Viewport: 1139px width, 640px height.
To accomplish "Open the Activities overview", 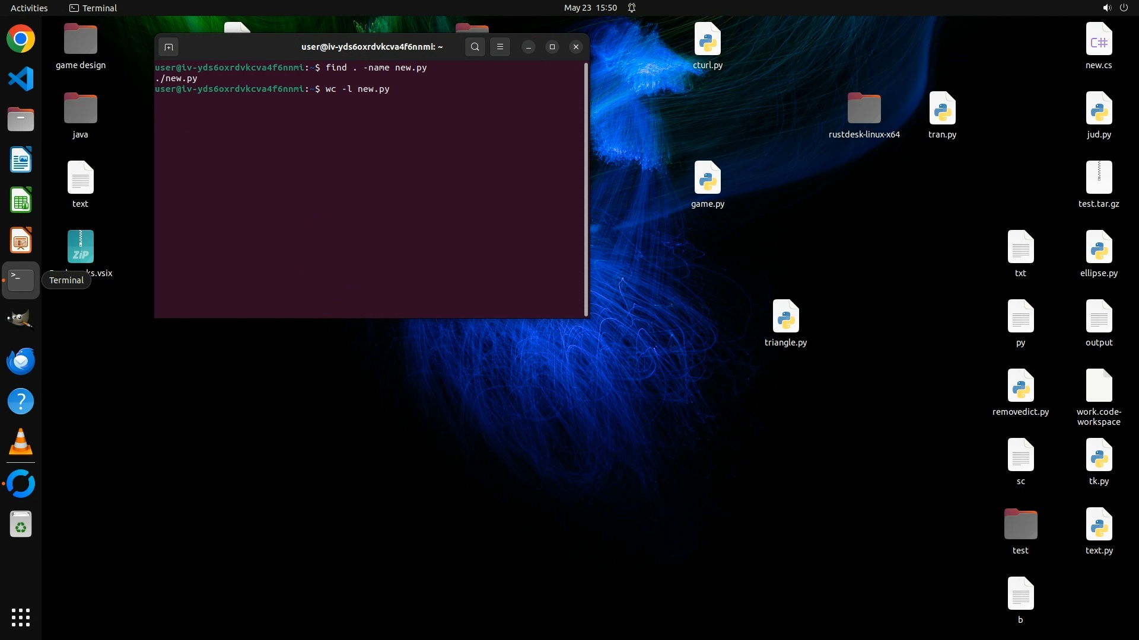I will pos(29,8).
